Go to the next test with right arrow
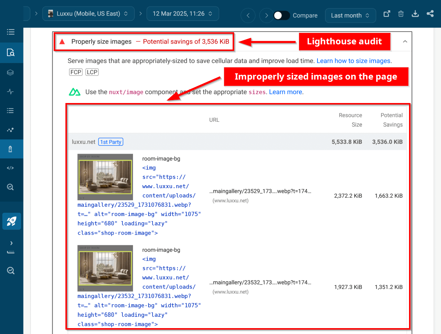The image size is (441, 334). 266,15
